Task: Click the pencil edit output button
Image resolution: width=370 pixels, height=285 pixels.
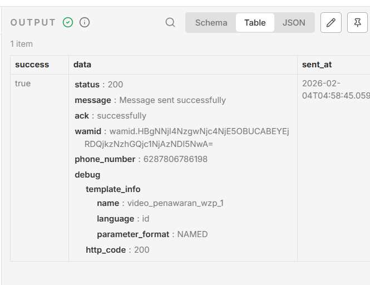Action: point(331,23)
